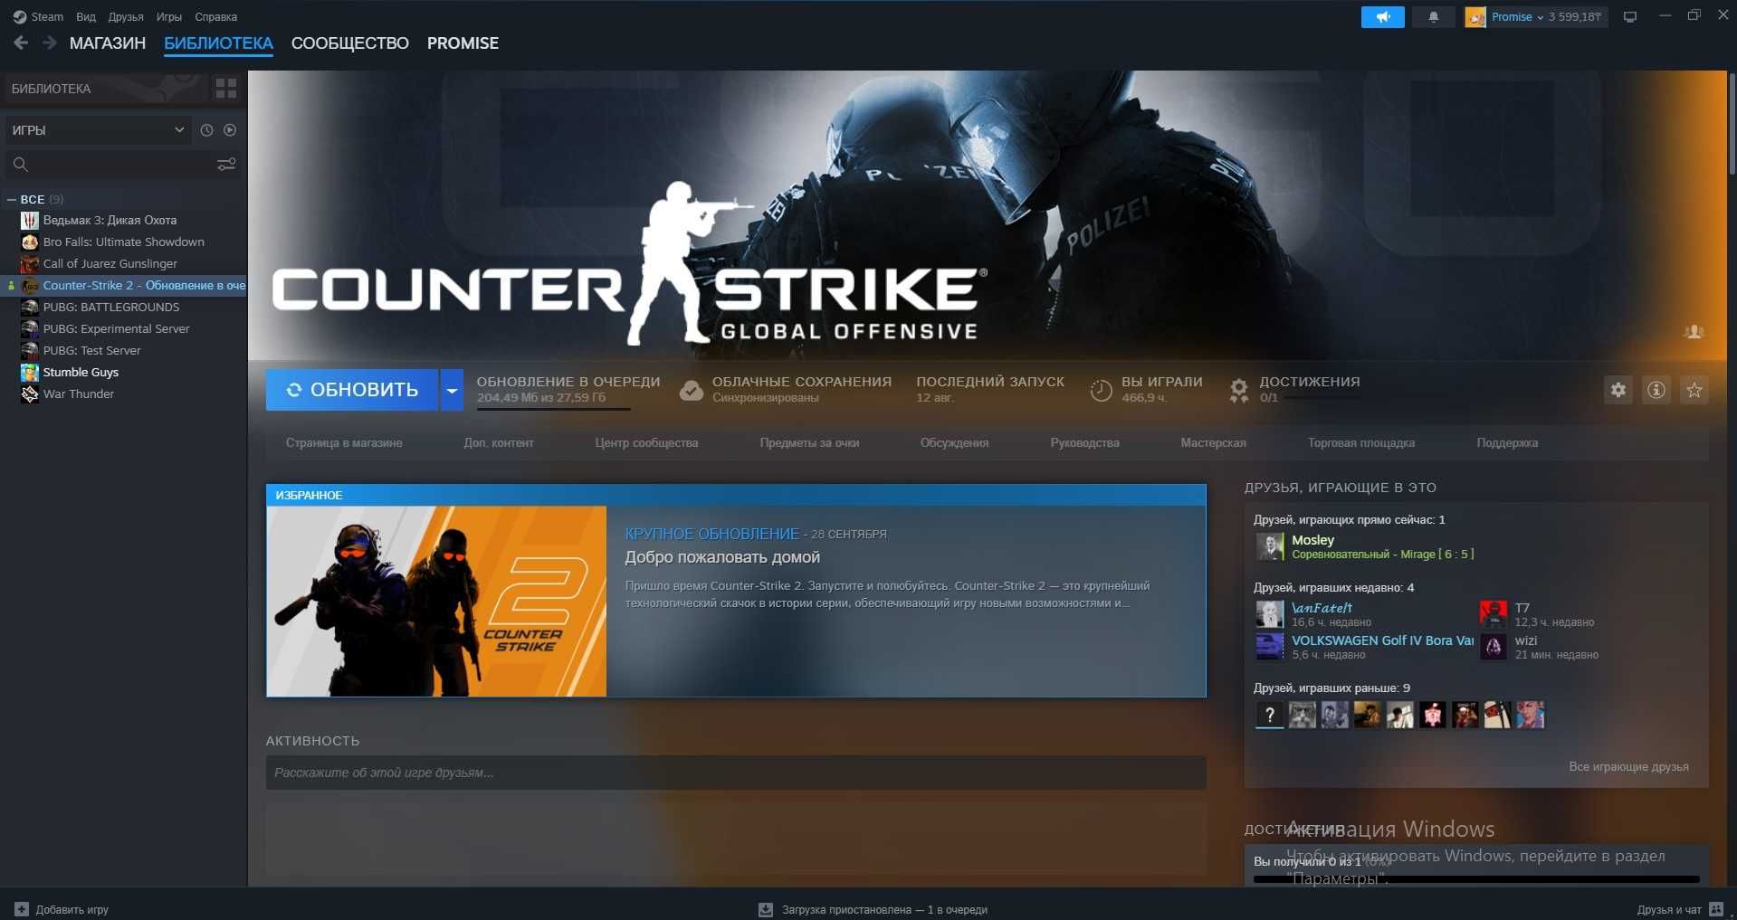Click the friends icon on the banner
1737x920 pixels.
(1694, 332)
